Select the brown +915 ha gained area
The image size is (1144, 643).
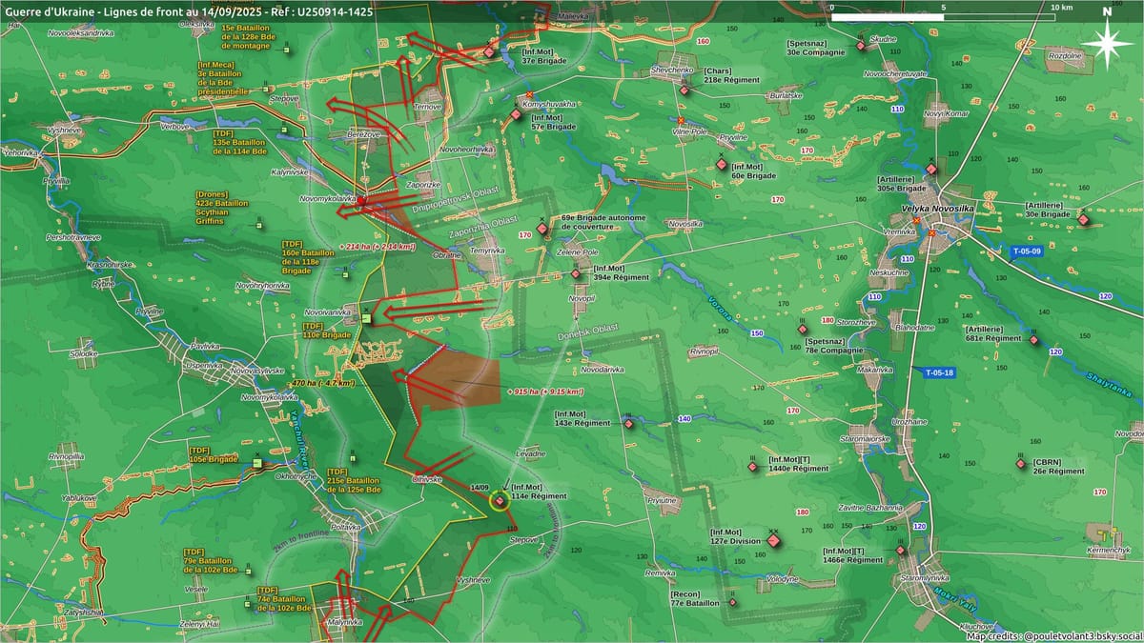point(458,381)
